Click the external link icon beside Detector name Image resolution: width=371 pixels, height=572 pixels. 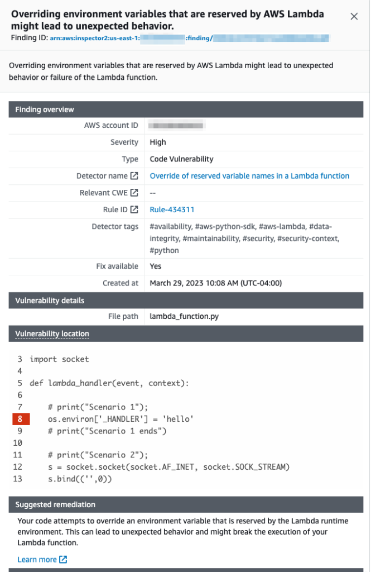point(134,175)
